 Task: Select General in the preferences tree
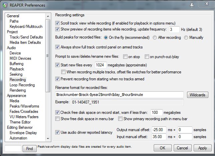[13, 16]
